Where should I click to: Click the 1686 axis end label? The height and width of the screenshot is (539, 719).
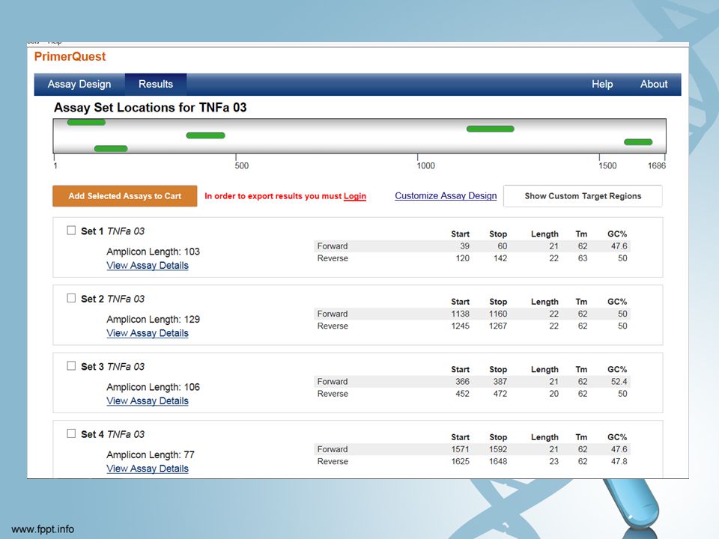coord(657,165)
